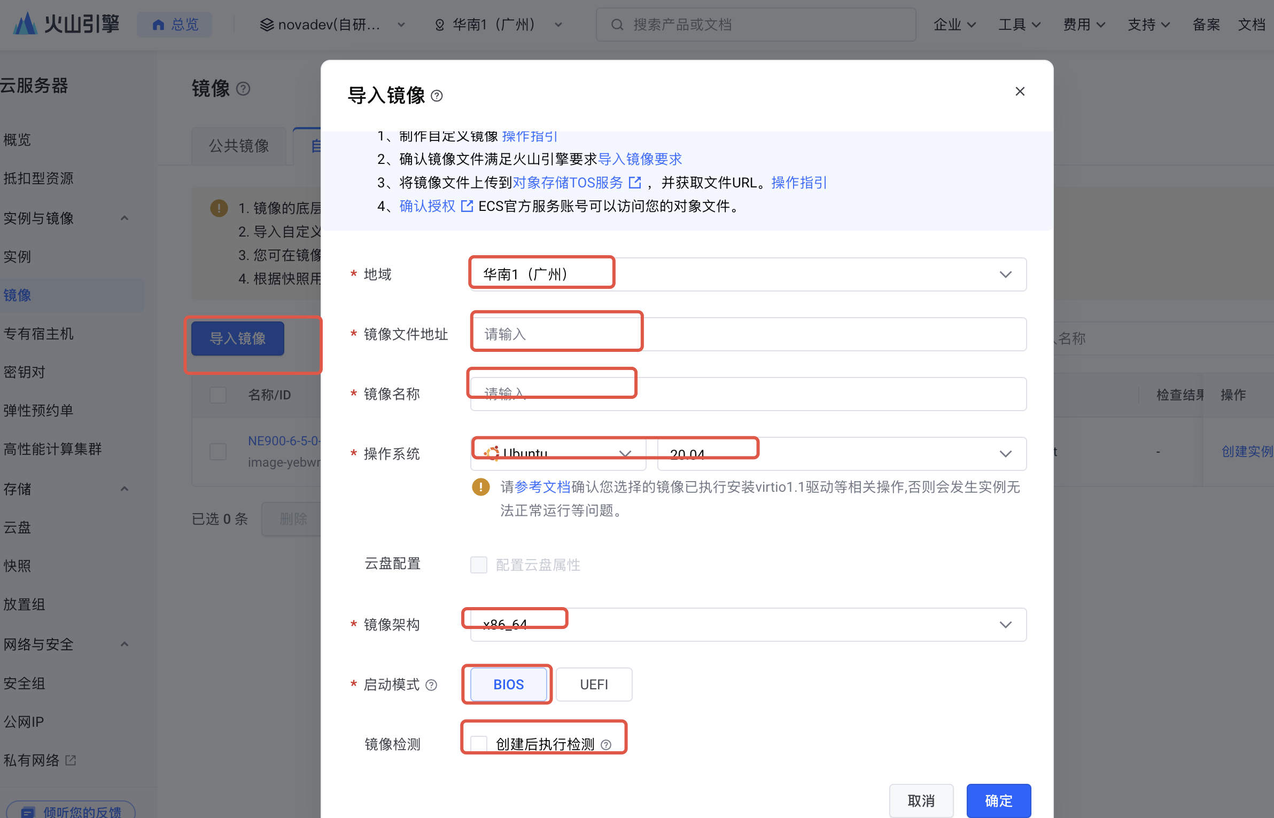The image size is (1274, 818).
Task: Select the UEFI boot mode
Action: click(594, 685)
